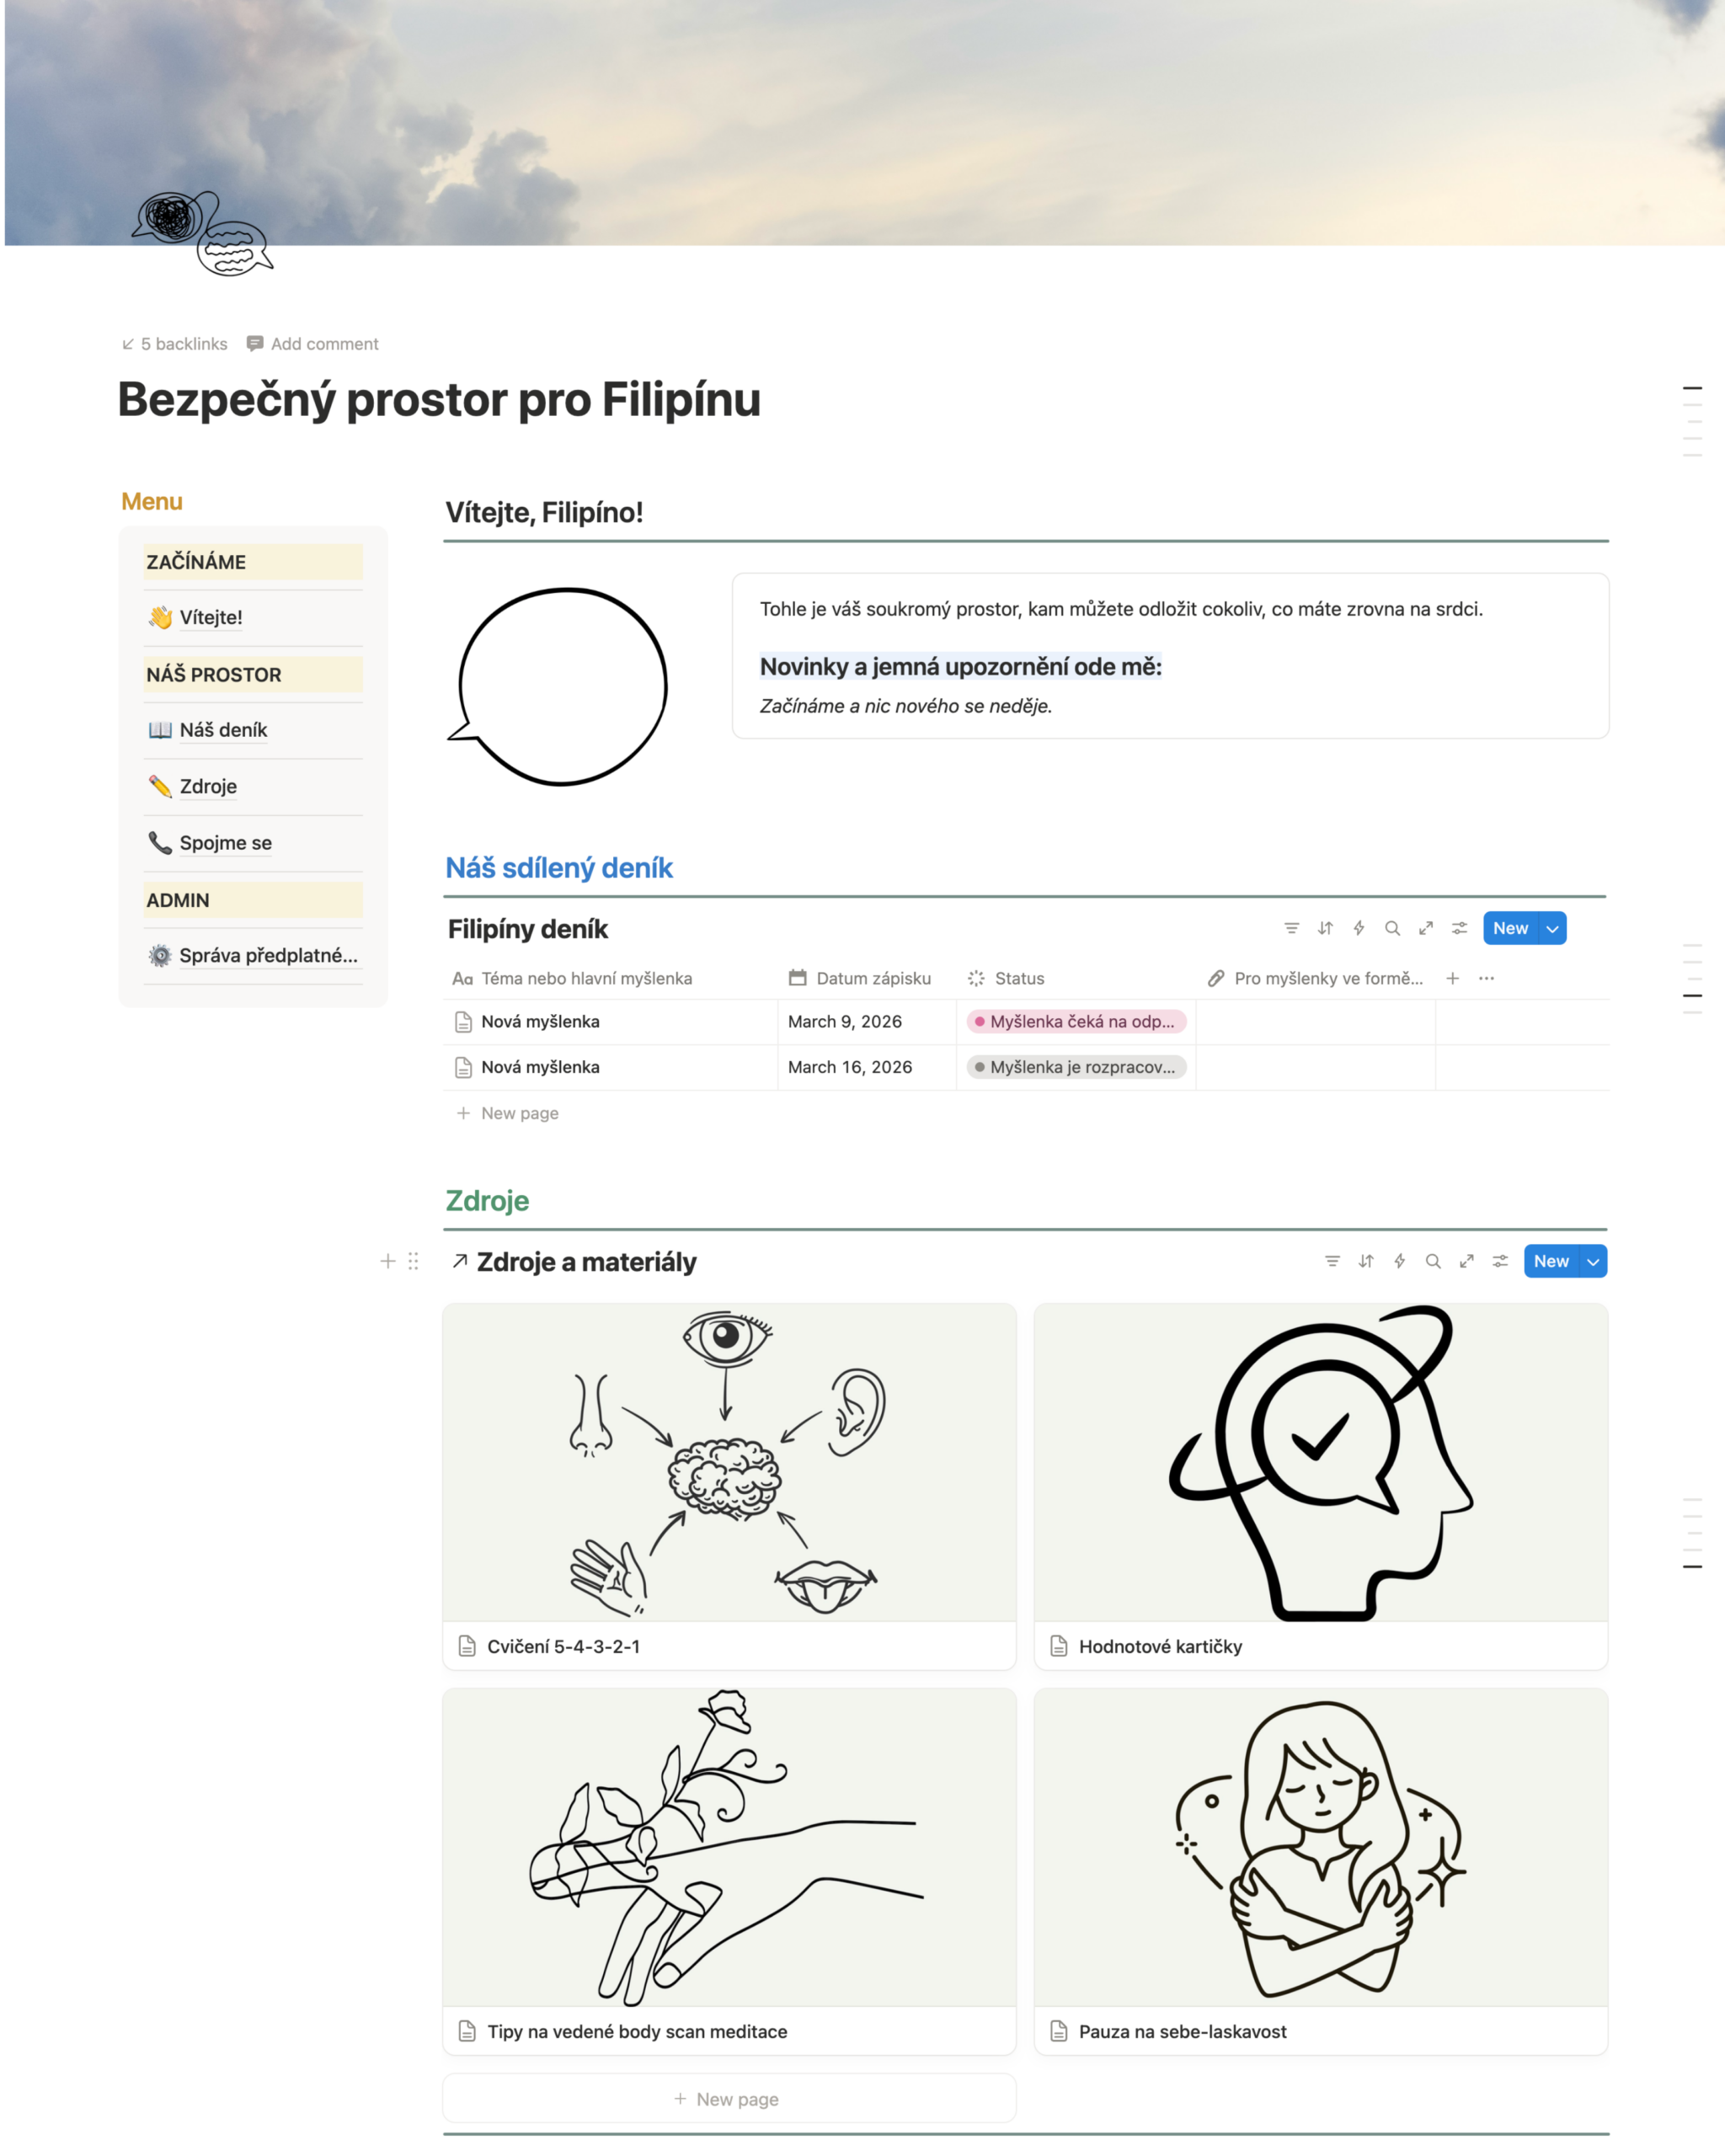The width and height of the screenshot is (1725, 2156).
Task: Click the search icon in Zdroje a materiály
Action: pyautogui.click(x=1433, y=1261)
